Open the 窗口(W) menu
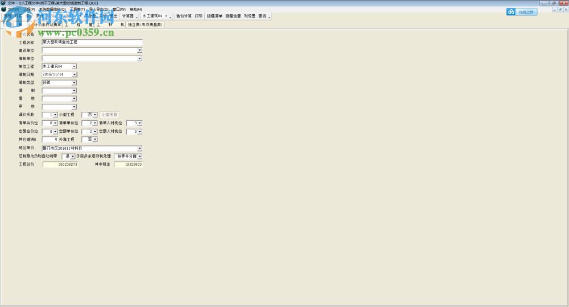The image size is (569, 307). 119,10
